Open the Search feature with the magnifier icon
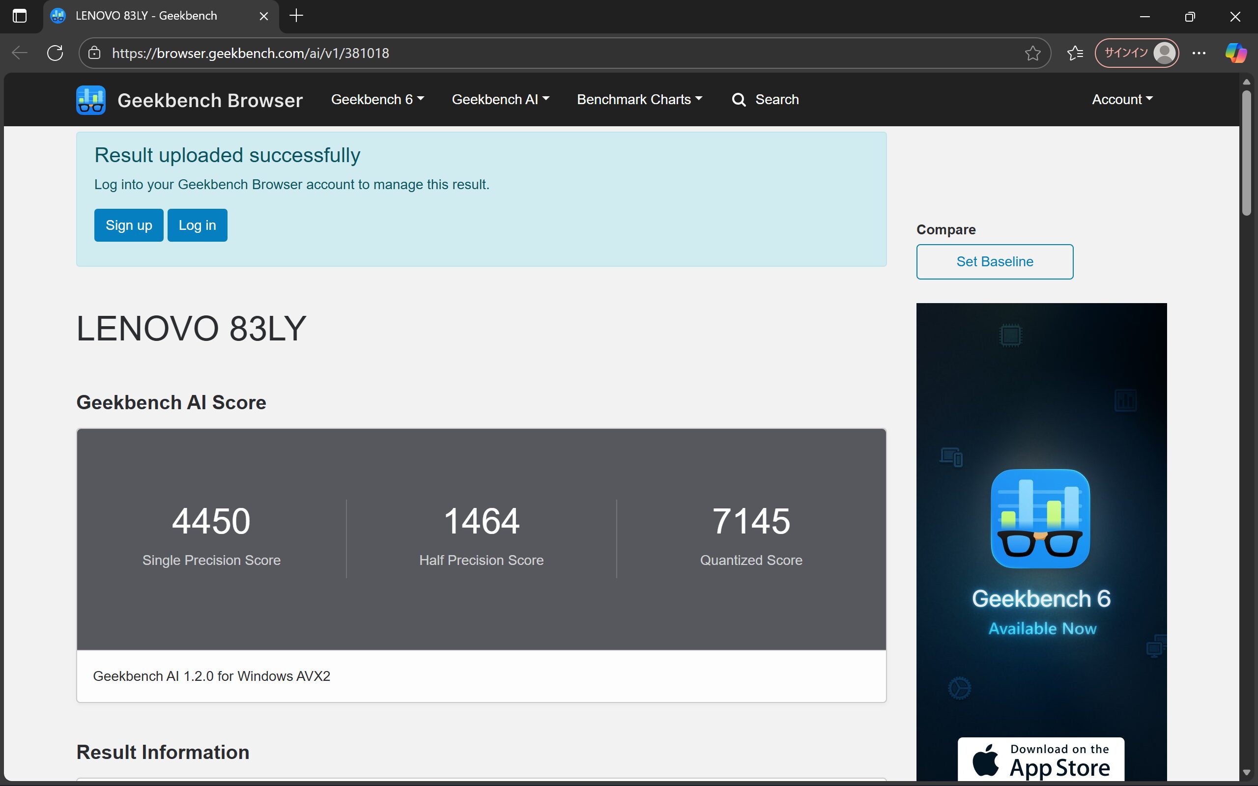Viewport: 1258px width, 786px height. [765, 99]
